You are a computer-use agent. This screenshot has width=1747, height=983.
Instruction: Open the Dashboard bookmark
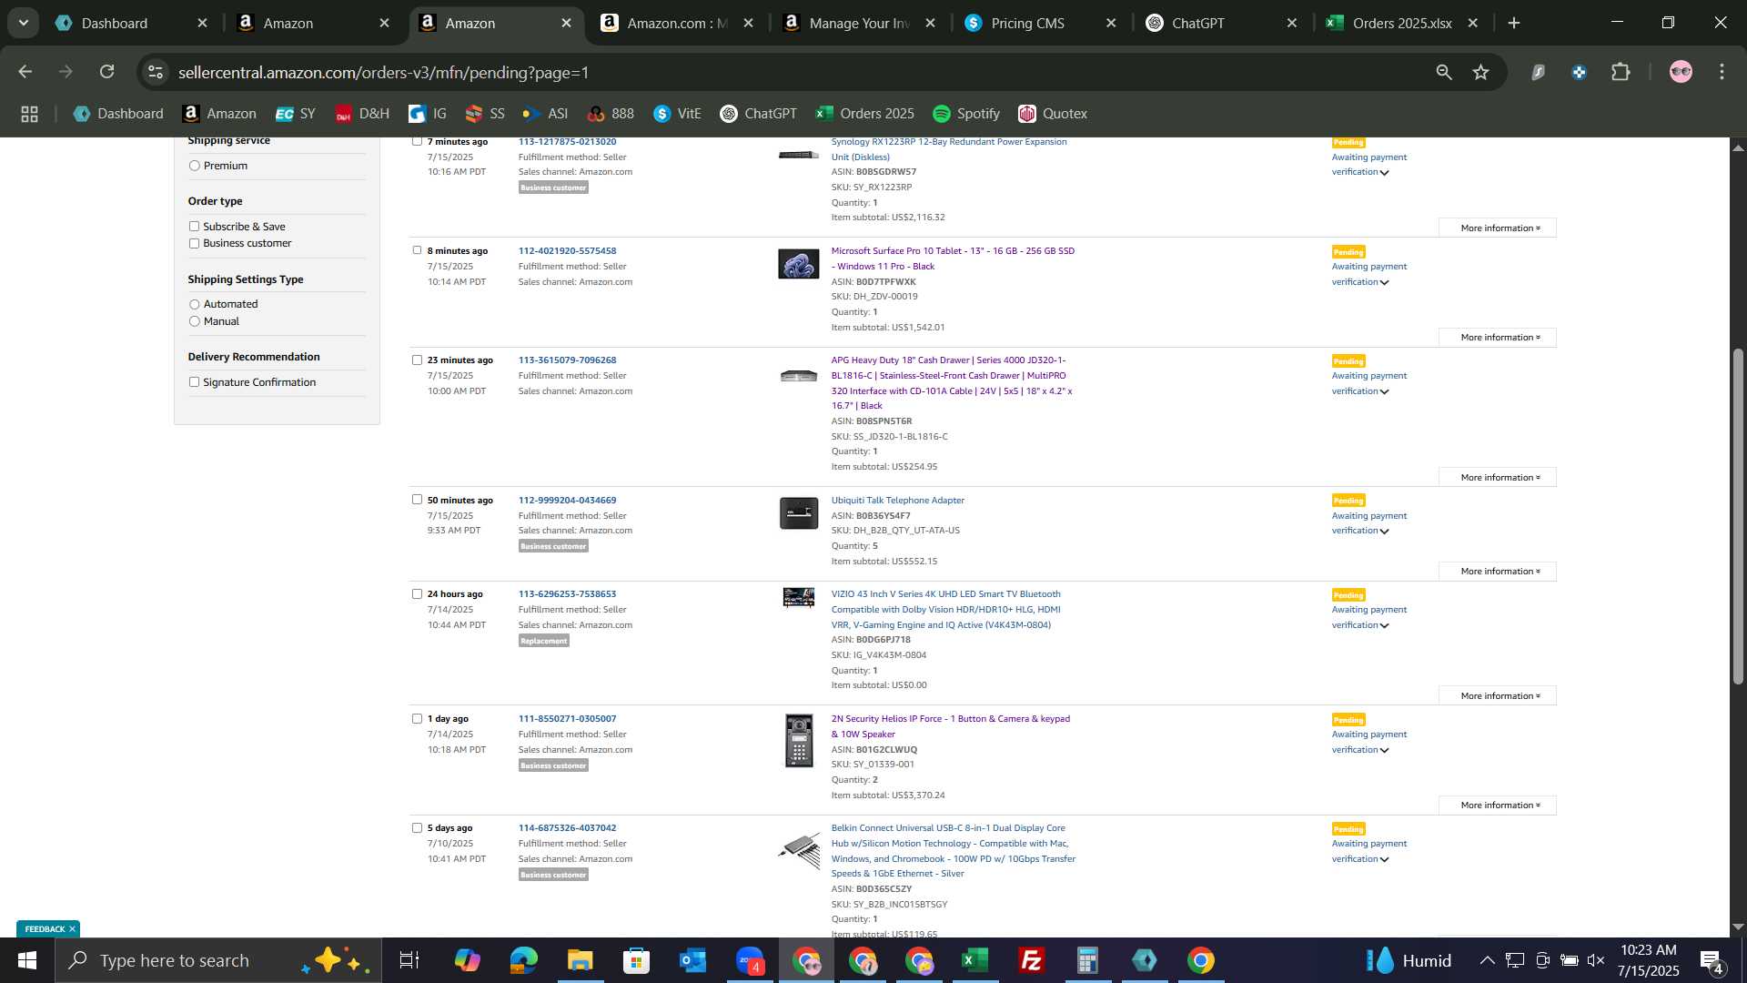click(118, 114)
